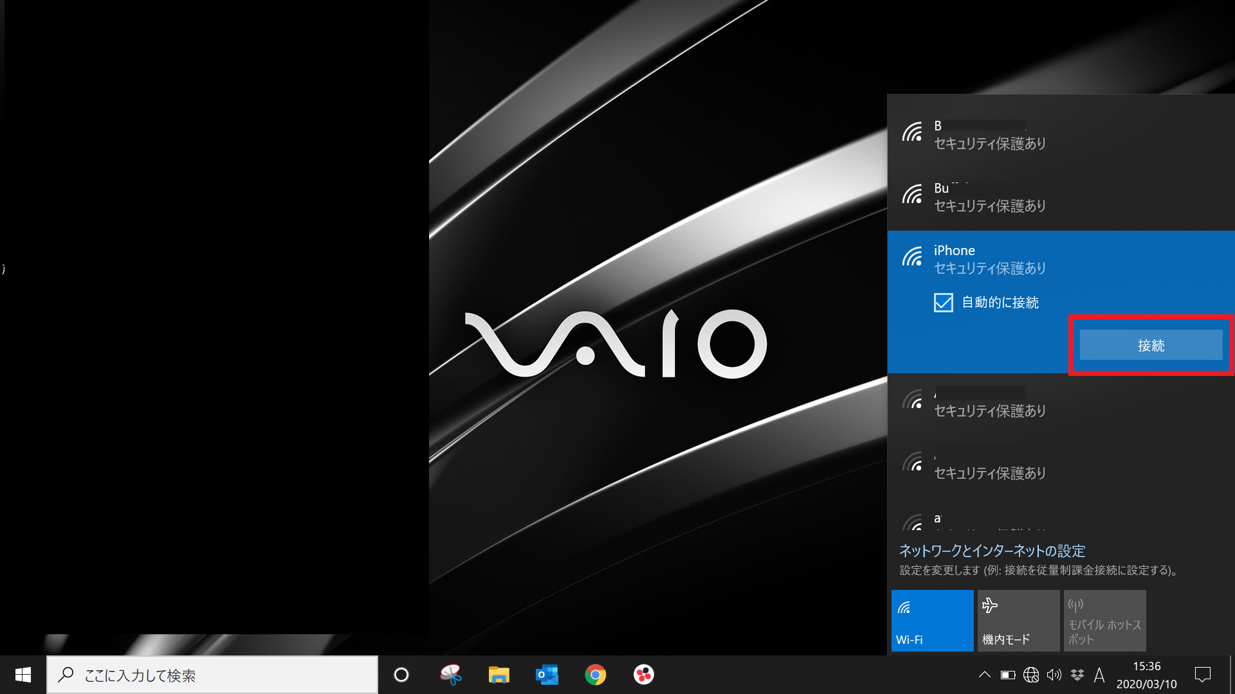Open File Explorer from the taskbar
Image resolution: width=1235 pixels, height=694 pixels.
click(499, 675)
